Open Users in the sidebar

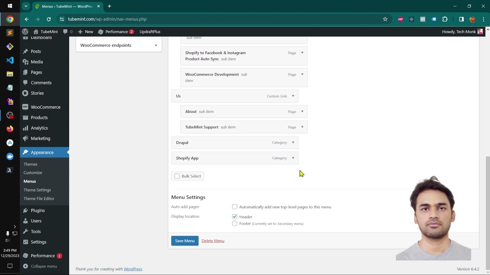(x=36, y=221)
